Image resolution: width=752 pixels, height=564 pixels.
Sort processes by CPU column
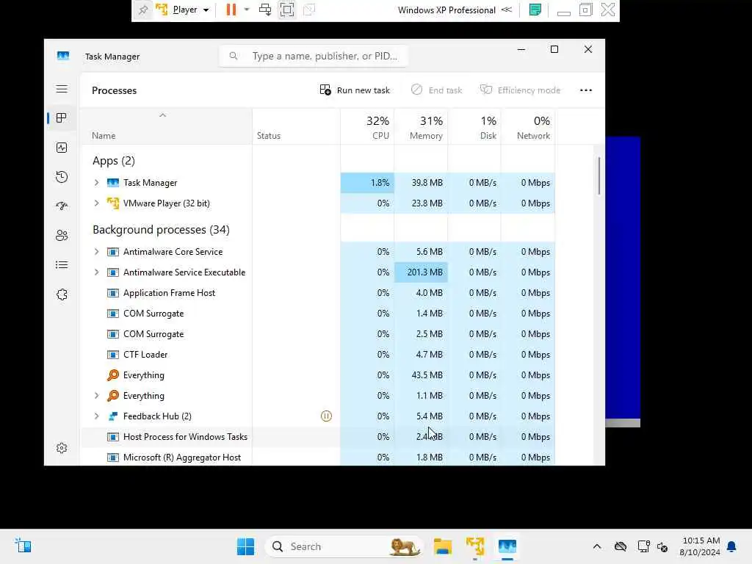368,128
